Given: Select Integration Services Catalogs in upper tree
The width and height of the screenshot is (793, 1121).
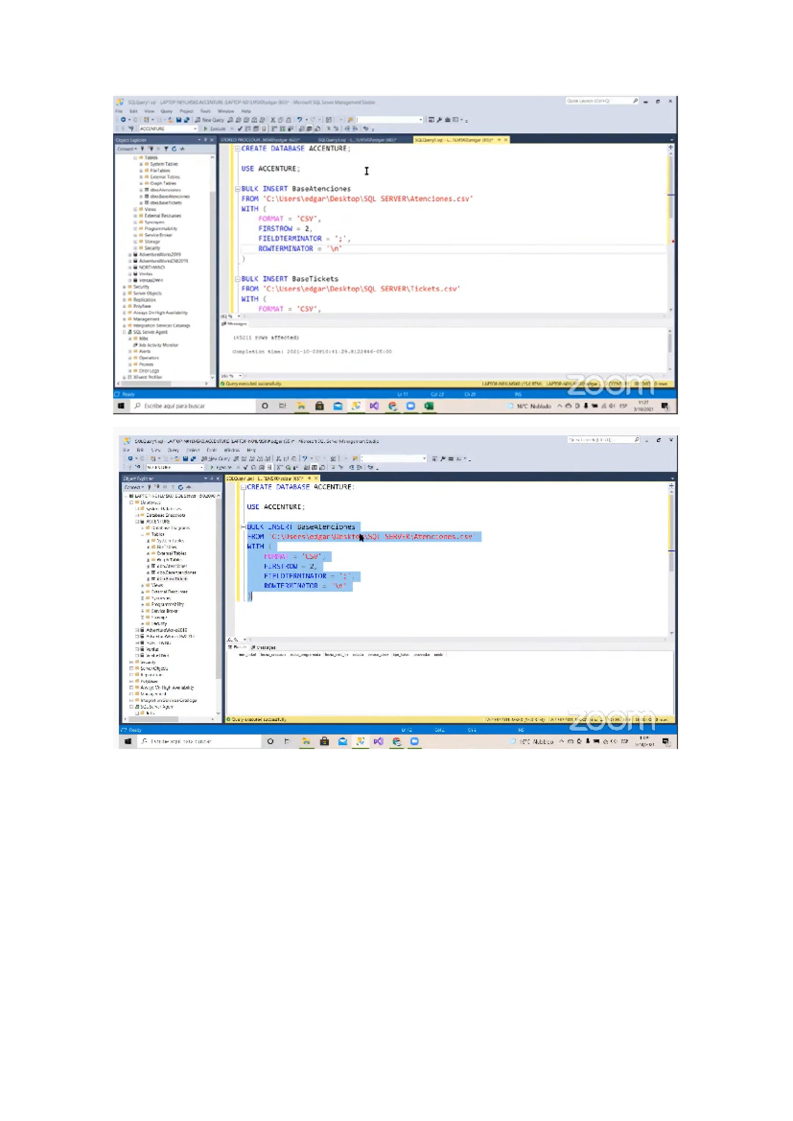Looking at the screenshot, I should click(159, 325).
